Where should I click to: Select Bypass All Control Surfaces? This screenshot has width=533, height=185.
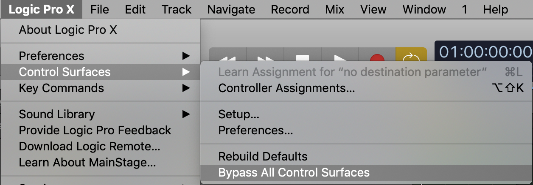(x=294, y=172)
